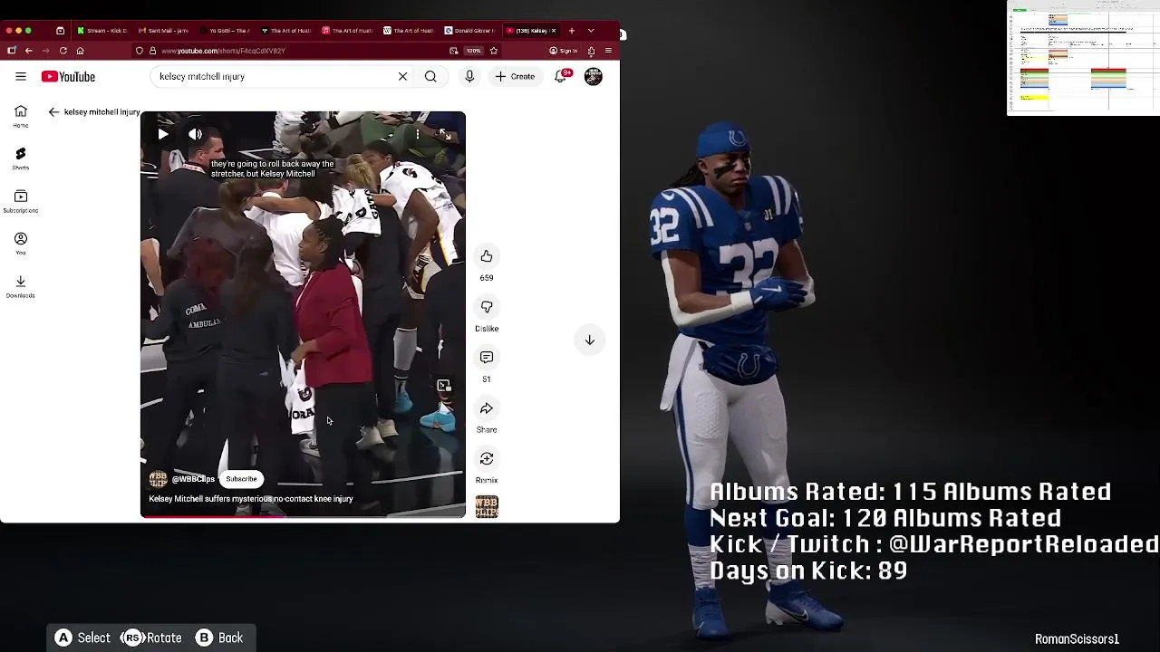Open the account avatar menu
Image resolution: width=1160 pixels, height=652 pixels.
point(594,77)
